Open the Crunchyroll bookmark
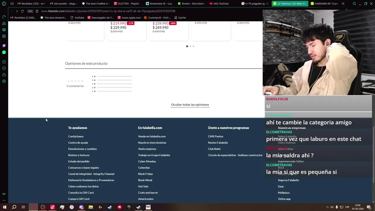 tap(157, 18)
